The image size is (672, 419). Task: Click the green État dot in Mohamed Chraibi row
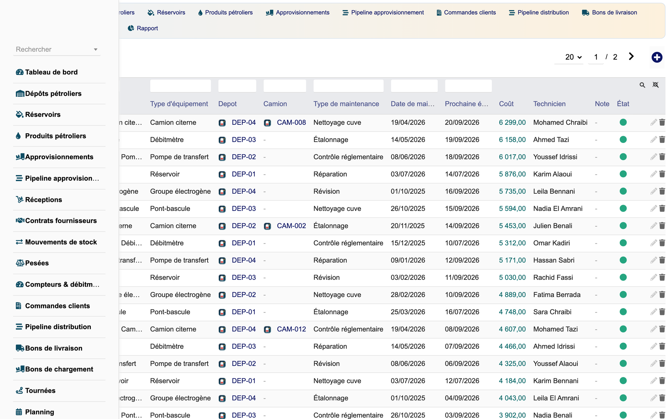click(623, 122)
